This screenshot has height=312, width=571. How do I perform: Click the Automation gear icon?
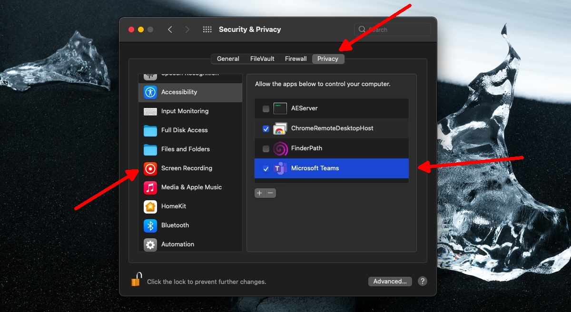pos(150,244)
